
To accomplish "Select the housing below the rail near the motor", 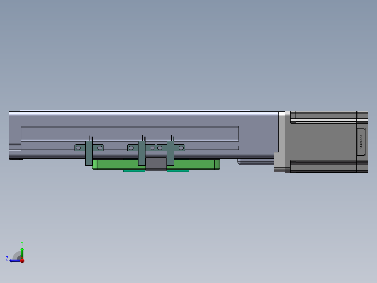I will tap(256, 161).
